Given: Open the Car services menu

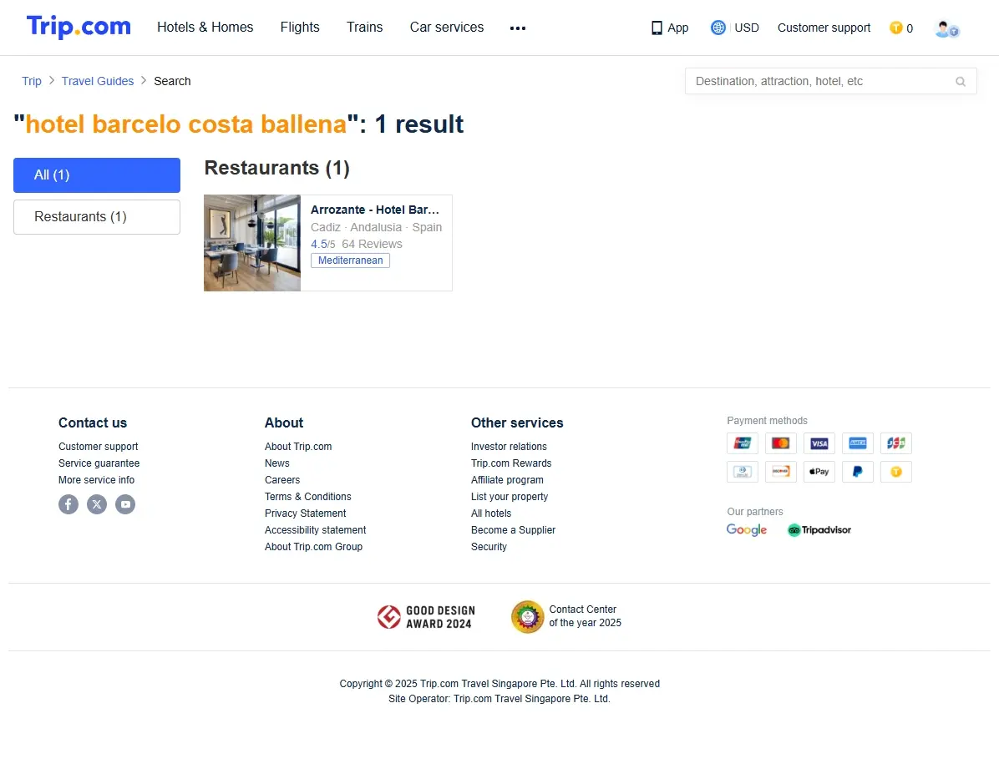Looking at the screenshot, I should click(447, 28).
